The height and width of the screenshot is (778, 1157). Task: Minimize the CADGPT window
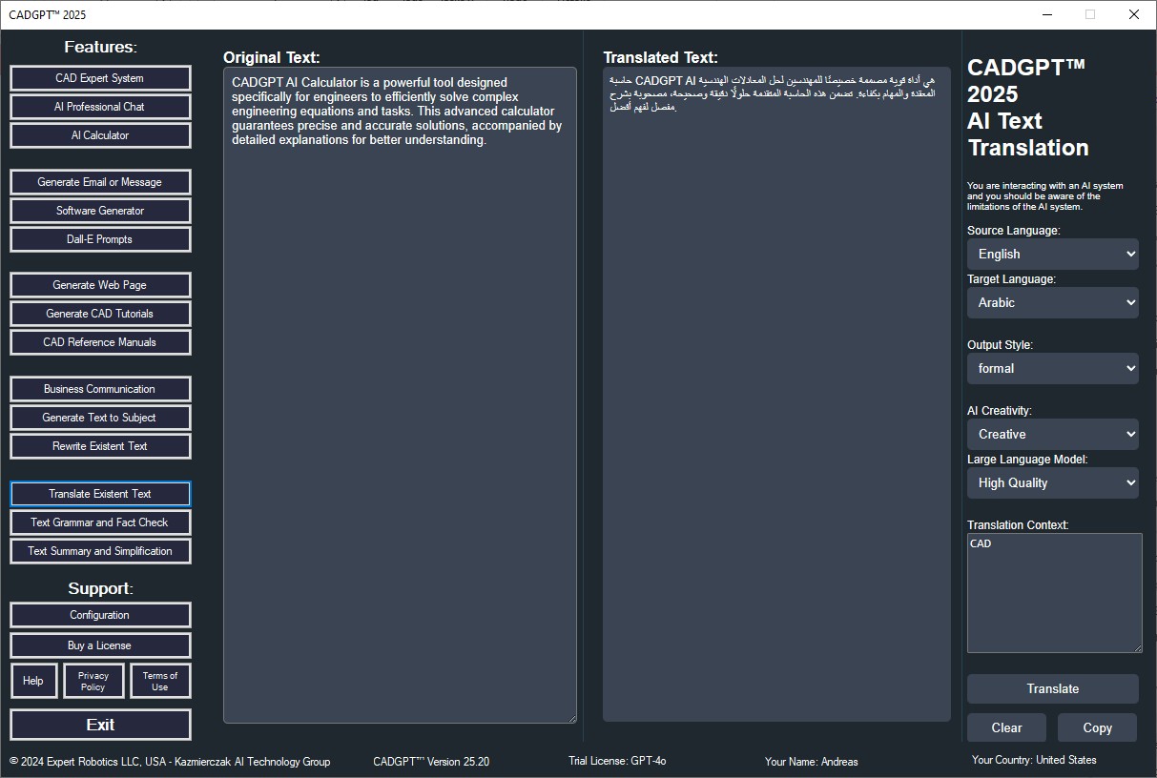[x=1046, y=14]
